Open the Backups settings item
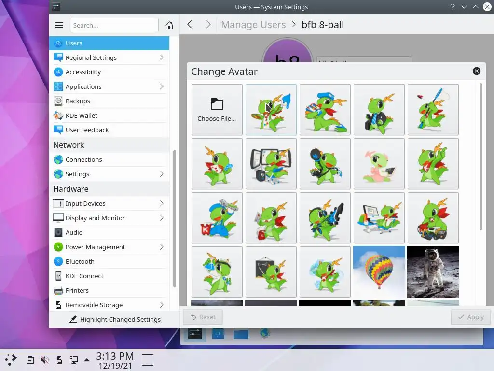This screenshot has height=371, width=494. point(109,101)
